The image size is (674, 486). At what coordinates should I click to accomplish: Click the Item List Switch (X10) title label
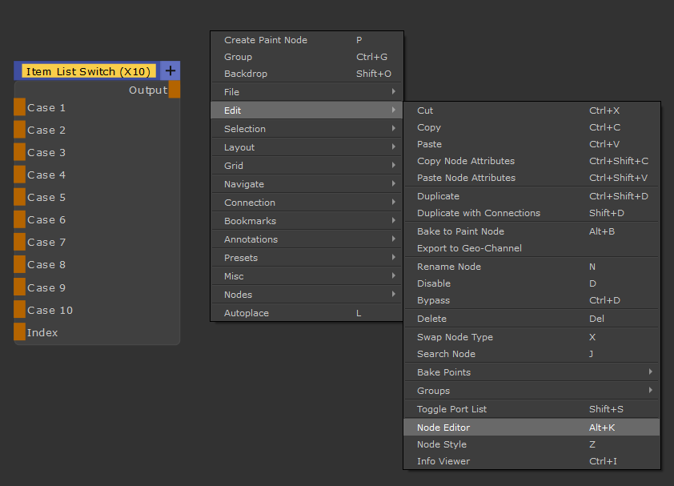tap(88, 71)
